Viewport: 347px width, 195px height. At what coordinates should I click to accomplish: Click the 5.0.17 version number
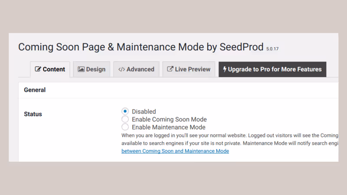[272, 49]
